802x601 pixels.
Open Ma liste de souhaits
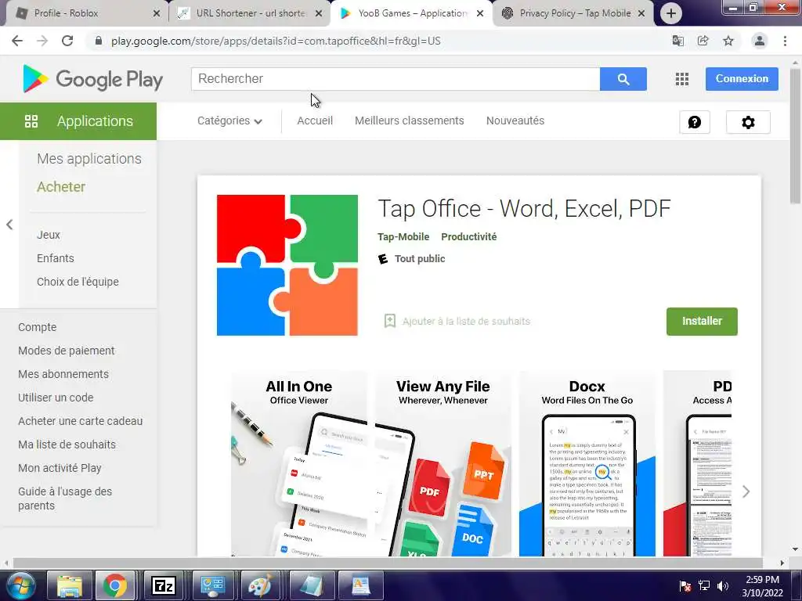pyautogui.click(x=67, y=444)
